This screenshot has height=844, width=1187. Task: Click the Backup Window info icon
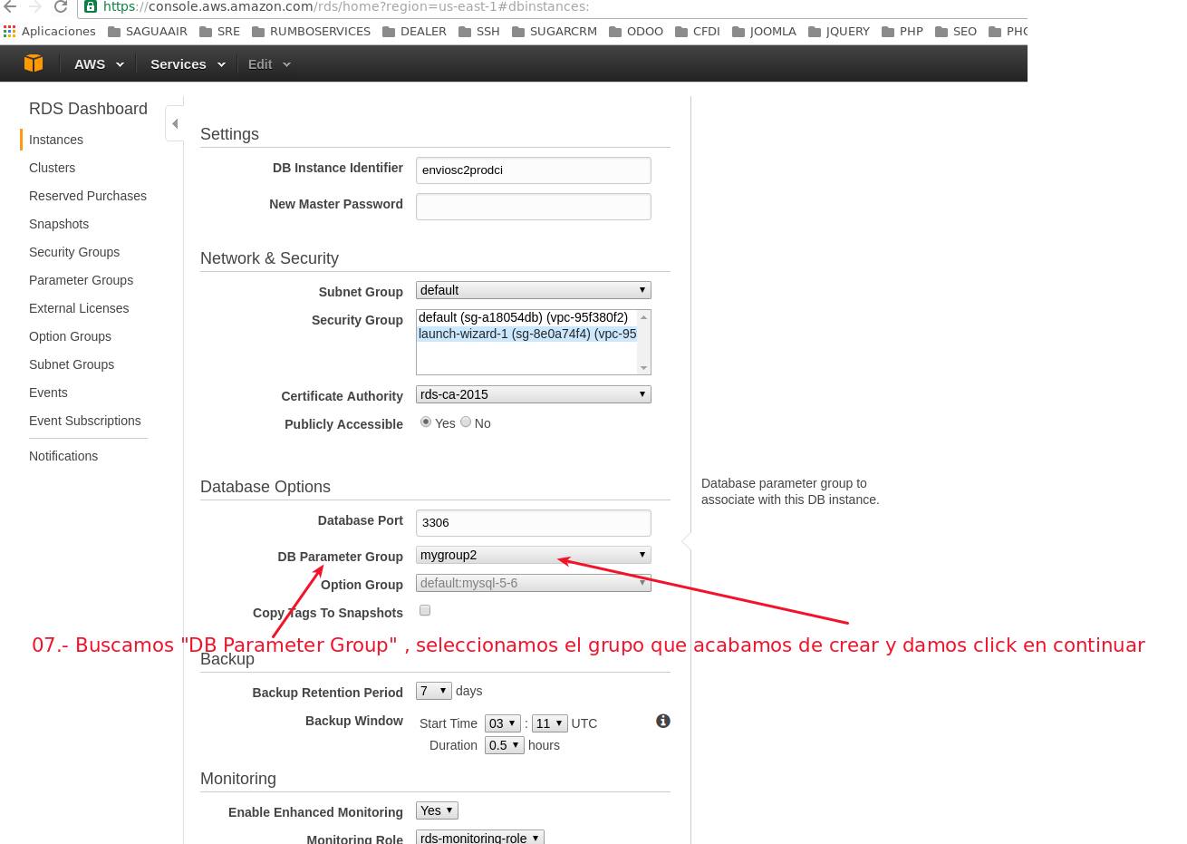coord(663,721)
